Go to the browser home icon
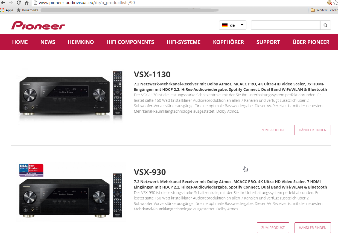The height and width of the screenshot is (239, 338). click(27, 3)
